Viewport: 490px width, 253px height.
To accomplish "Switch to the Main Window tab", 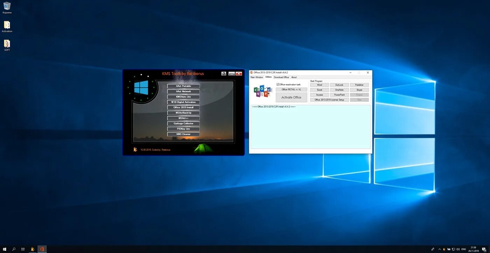I will pos(257,77).
